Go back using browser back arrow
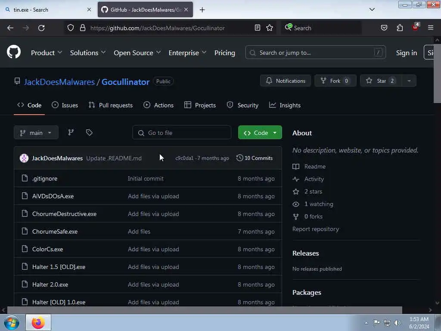 (10, 28)
